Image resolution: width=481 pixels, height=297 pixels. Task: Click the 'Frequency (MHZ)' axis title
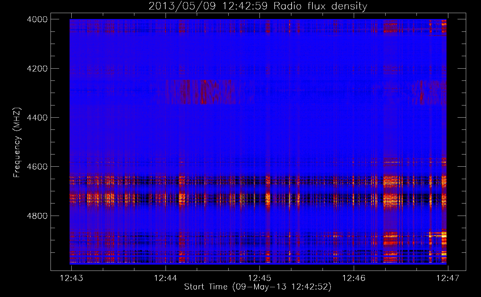[17, 143]
